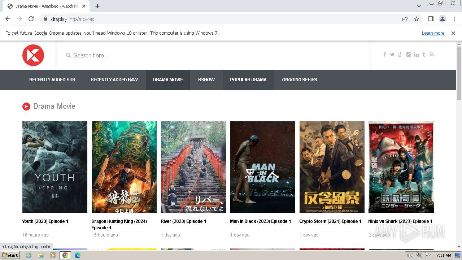The image size is (462, 260).
Task: Click the address bar URL field
Action: pyautogui.click(x=224, y=19)
